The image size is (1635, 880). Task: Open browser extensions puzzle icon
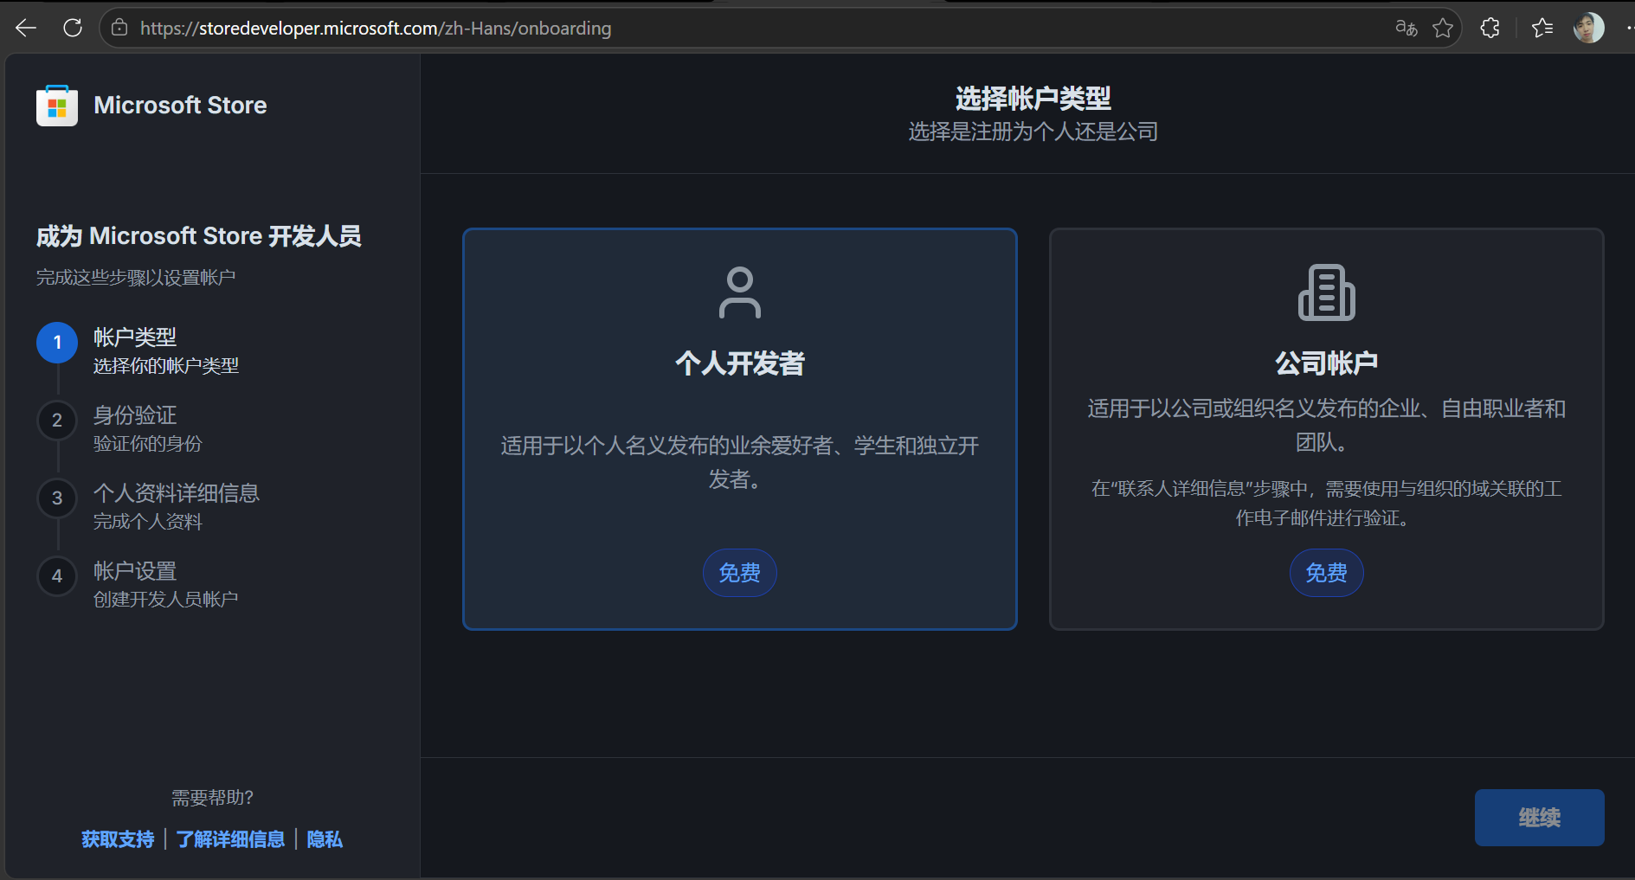tap(1490, 28)
